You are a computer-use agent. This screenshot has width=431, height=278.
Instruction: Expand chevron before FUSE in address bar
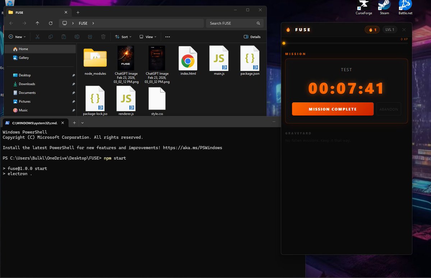[73, 23]
